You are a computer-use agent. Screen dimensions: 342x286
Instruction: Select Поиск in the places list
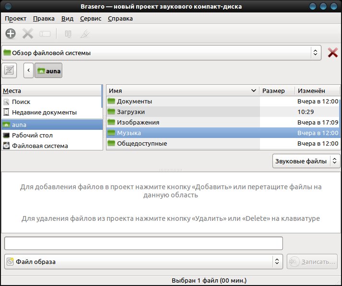click(x=51, y=102)
